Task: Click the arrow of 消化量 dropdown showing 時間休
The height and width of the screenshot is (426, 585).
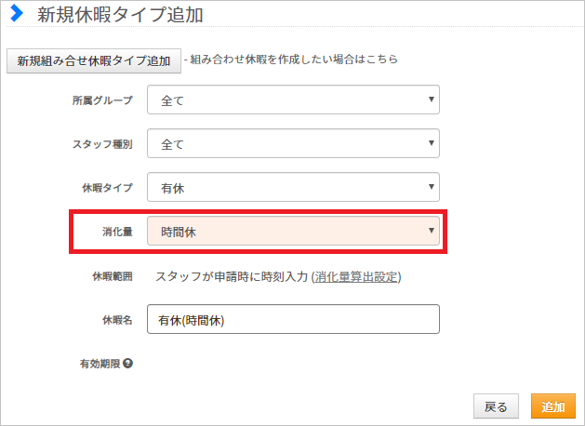Action: click(x=432, y=230)
